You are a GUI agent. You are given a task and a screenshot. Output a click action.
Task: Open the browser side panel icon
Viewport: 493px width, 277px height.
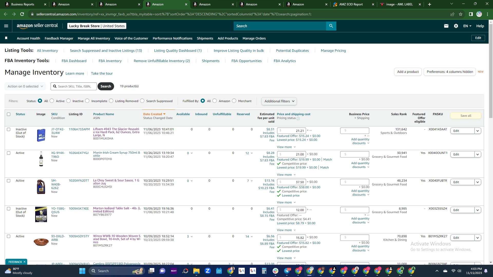click(471, 14)
